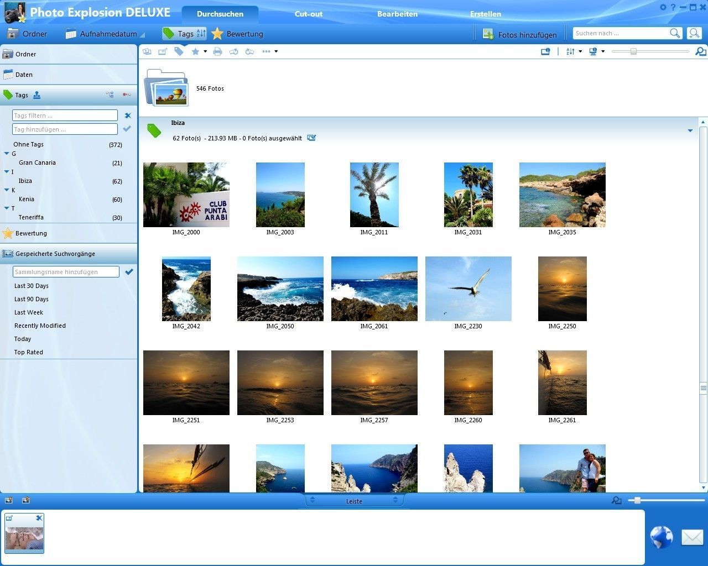The image size is (708, 566).
Task: Click the Fotos hinzufügen button
Action: click(x=519, y=34)
